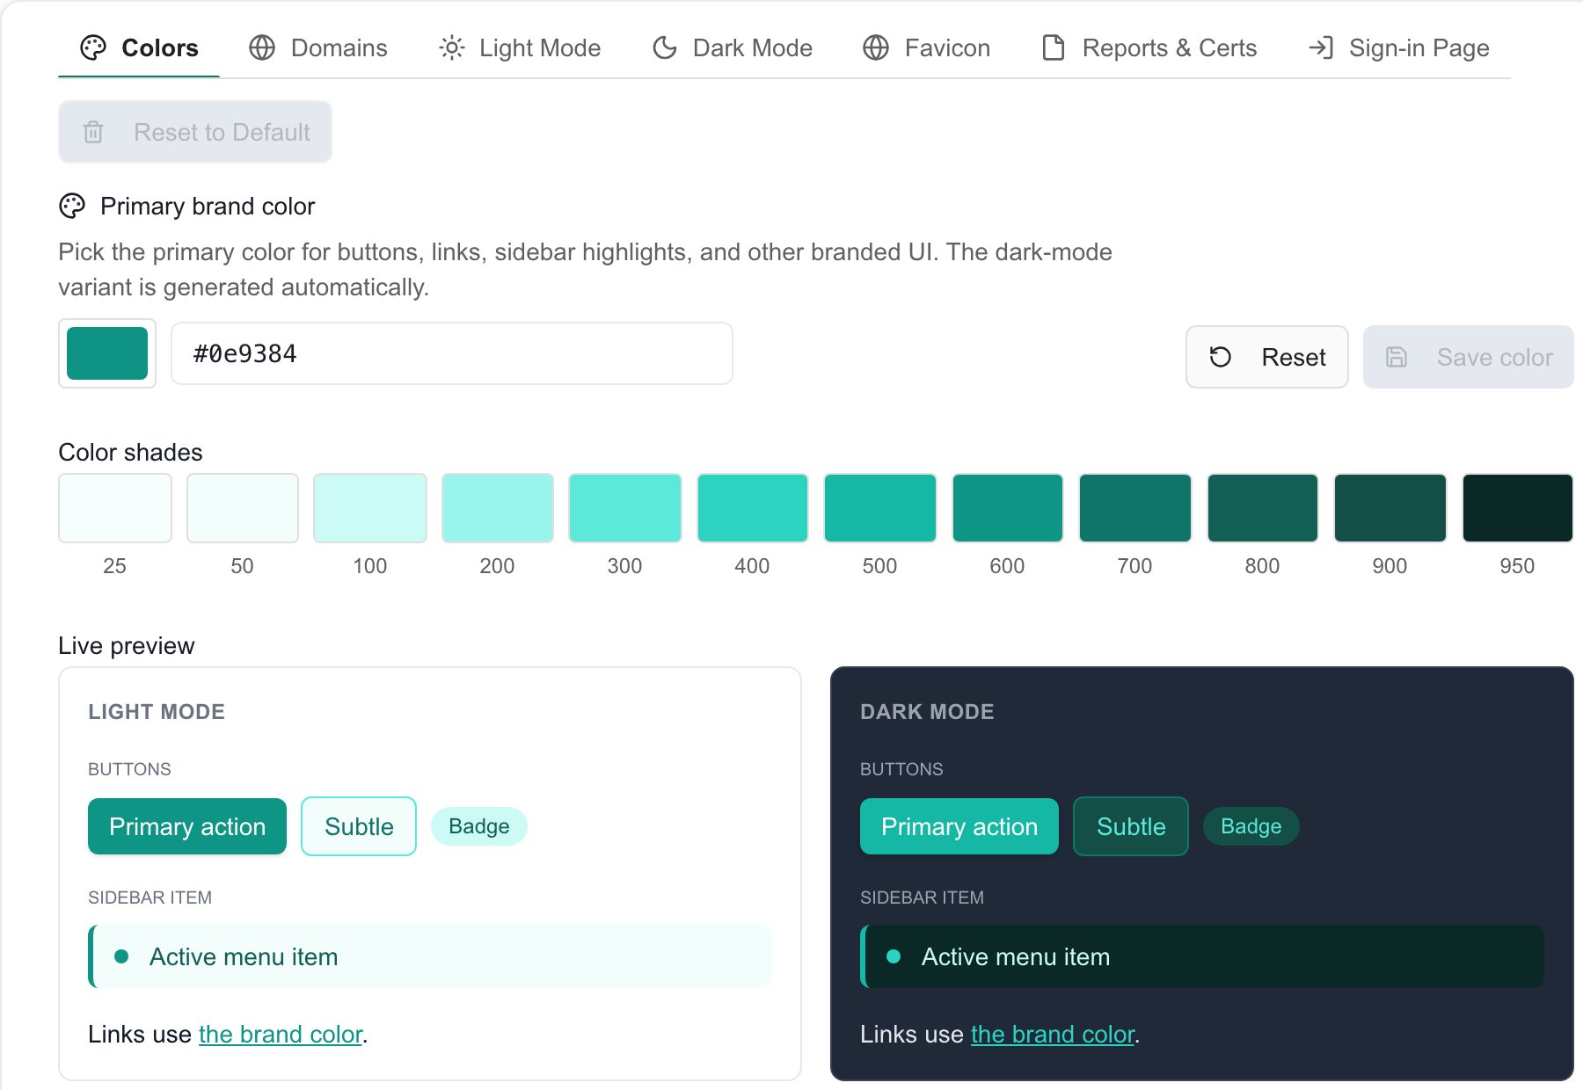The width and height of the screenshot is (1583, 1090).
Task: Click the palette icon by Primary brand color
Action: tap(72, 206)
